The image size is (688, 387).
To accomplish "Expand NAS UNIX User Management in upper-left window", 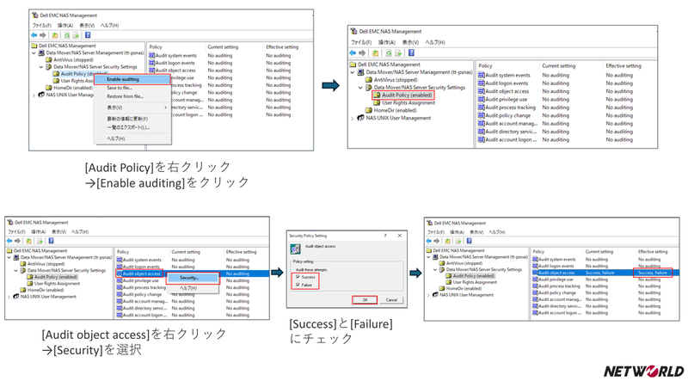I will tap(34, 95).
